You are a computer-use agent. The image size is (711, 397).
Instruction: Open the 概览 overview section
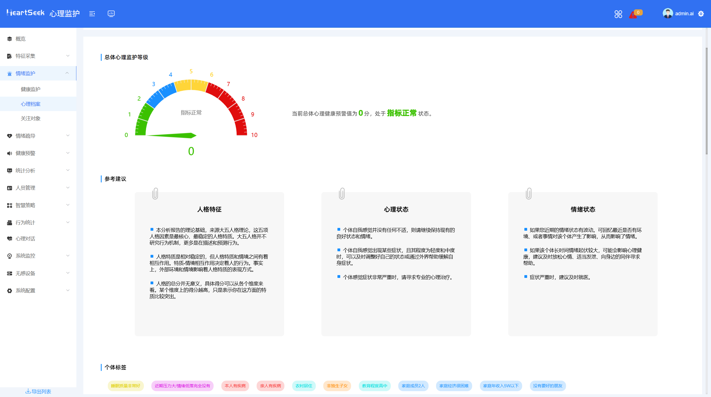(20, 39)
